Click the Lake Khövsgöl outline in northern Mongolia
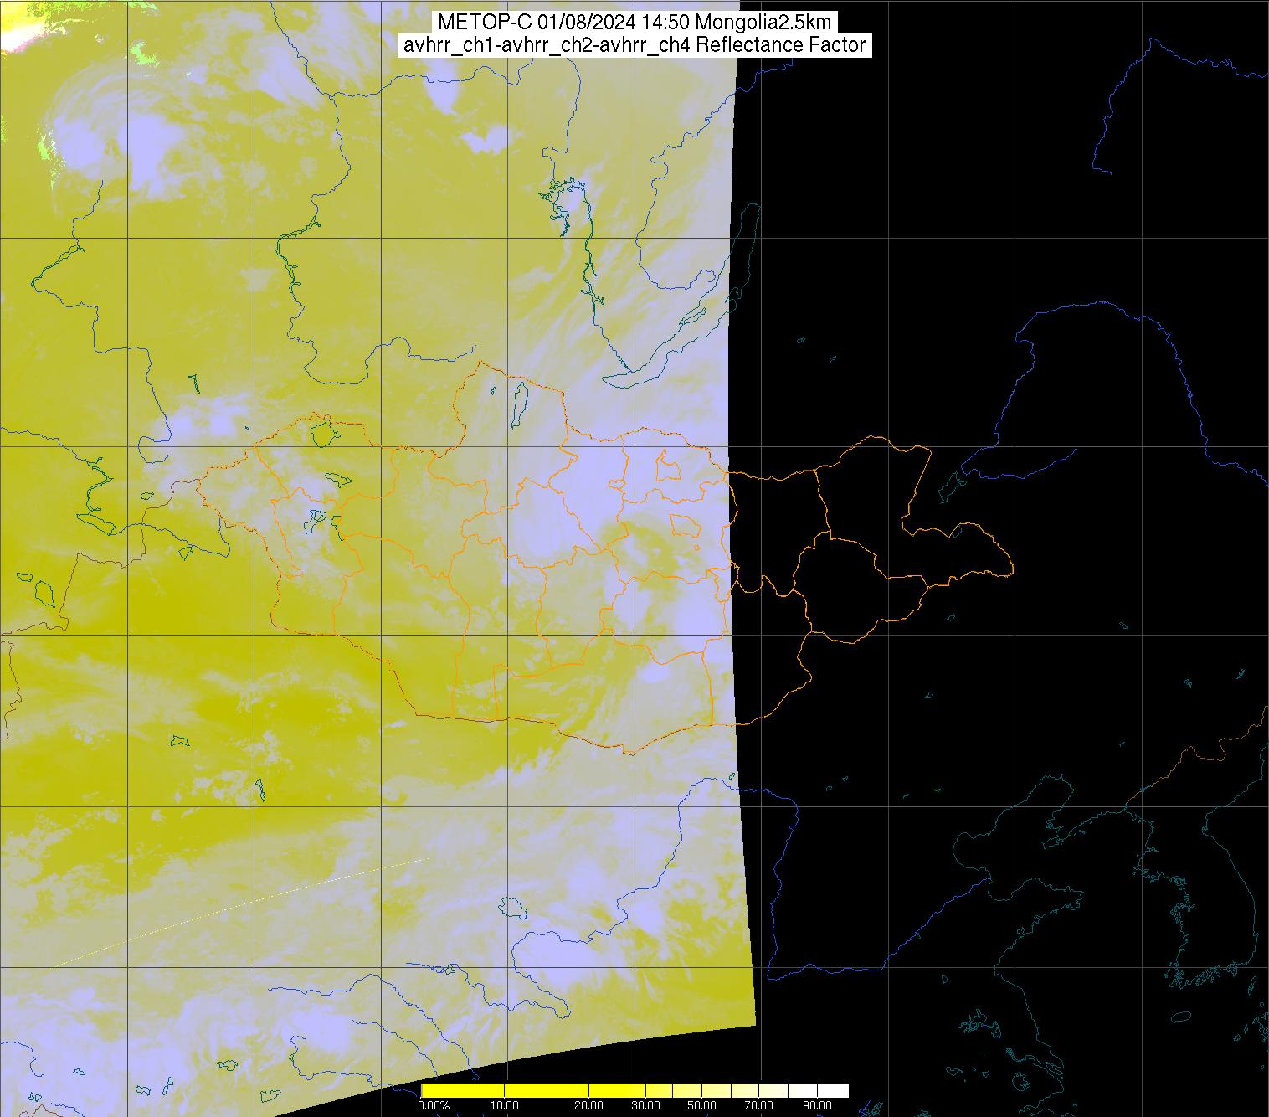 520,400
